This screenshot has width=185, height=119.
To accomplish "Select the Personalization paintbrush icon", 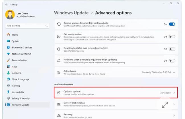I will [8, 60].
